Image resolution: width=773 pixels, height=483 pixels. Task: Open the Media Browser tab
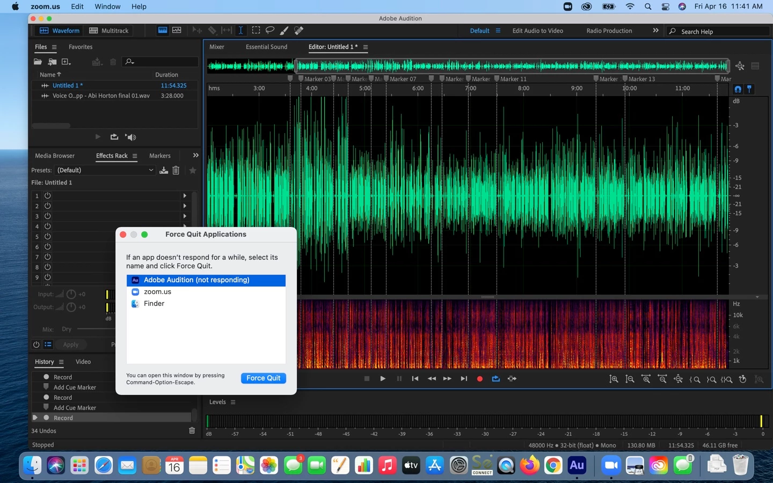tap(55, 156)
